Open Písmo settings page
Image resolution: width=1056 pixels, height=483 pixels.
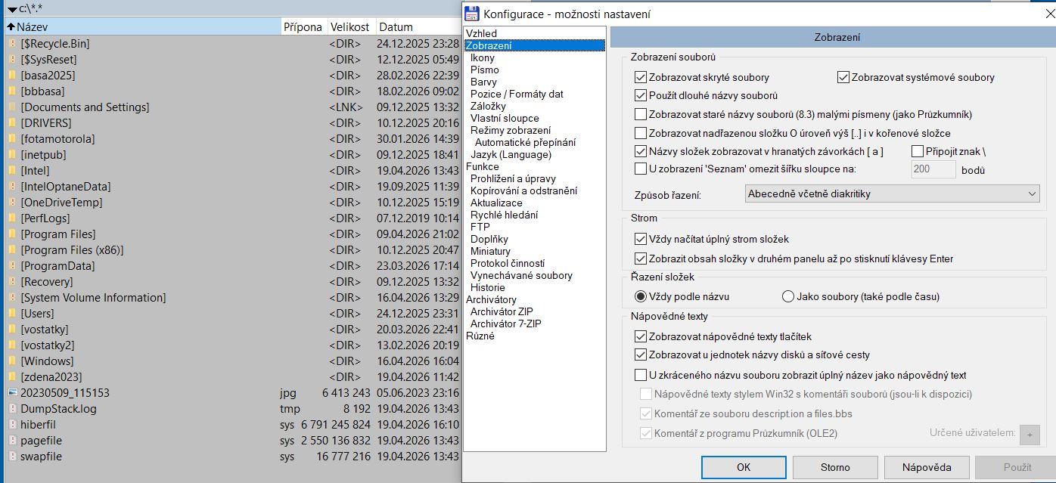(x=484, y=70)
